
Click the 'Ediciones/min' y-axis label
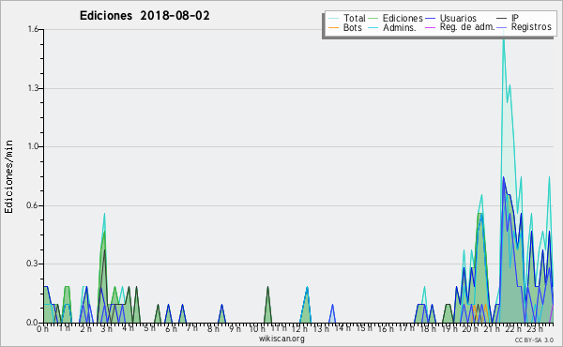tap(8, 176)
